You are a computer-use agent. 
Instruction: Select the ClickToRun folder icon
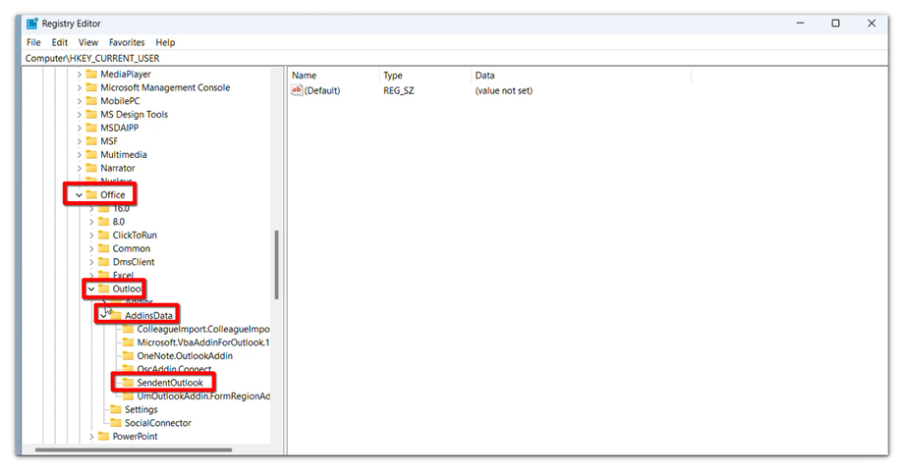coord(104,235)
